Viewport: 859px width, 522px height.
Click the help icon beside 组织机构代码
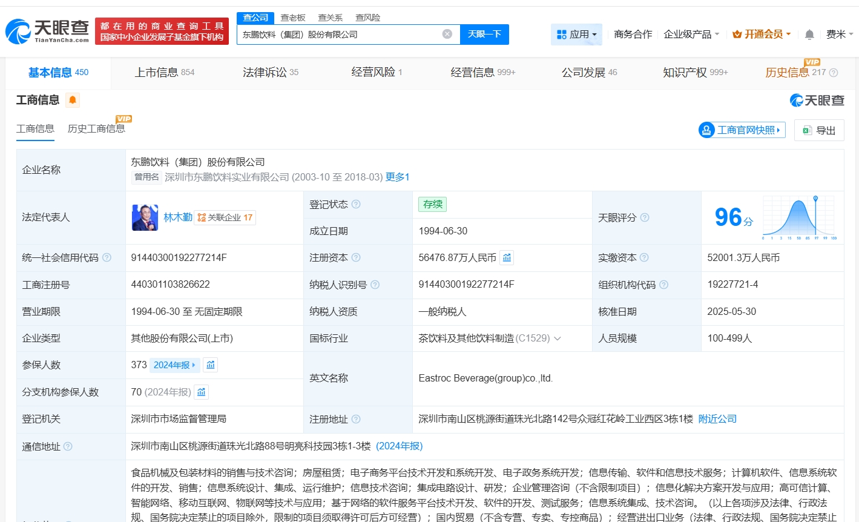click(663, 285)
